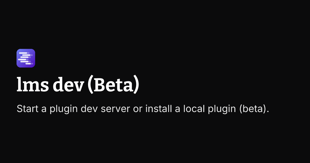Click the word "Start" in the description
310x163 pixels.
point(27,109)
